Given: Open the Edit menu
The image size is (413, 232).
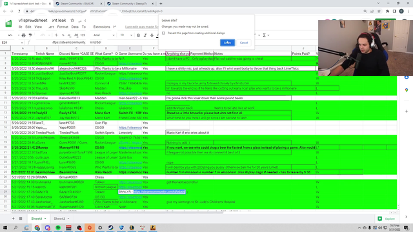Looking at the screenshot, I should [28, 27].
